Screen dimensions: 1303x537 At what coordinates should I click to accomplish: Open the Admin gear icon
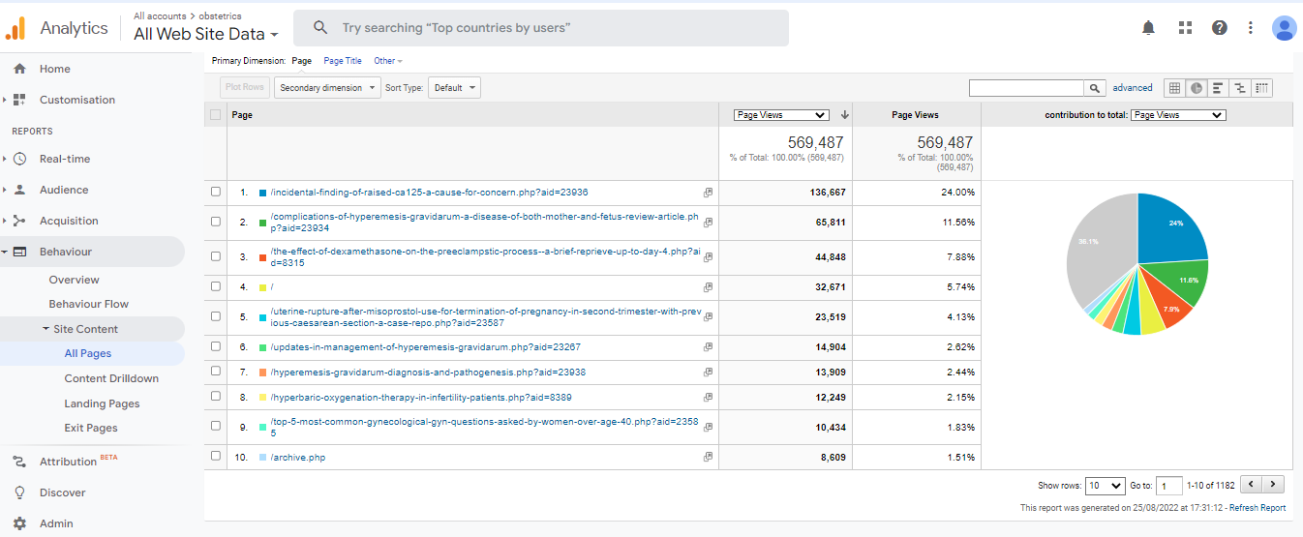click(19, 523)
